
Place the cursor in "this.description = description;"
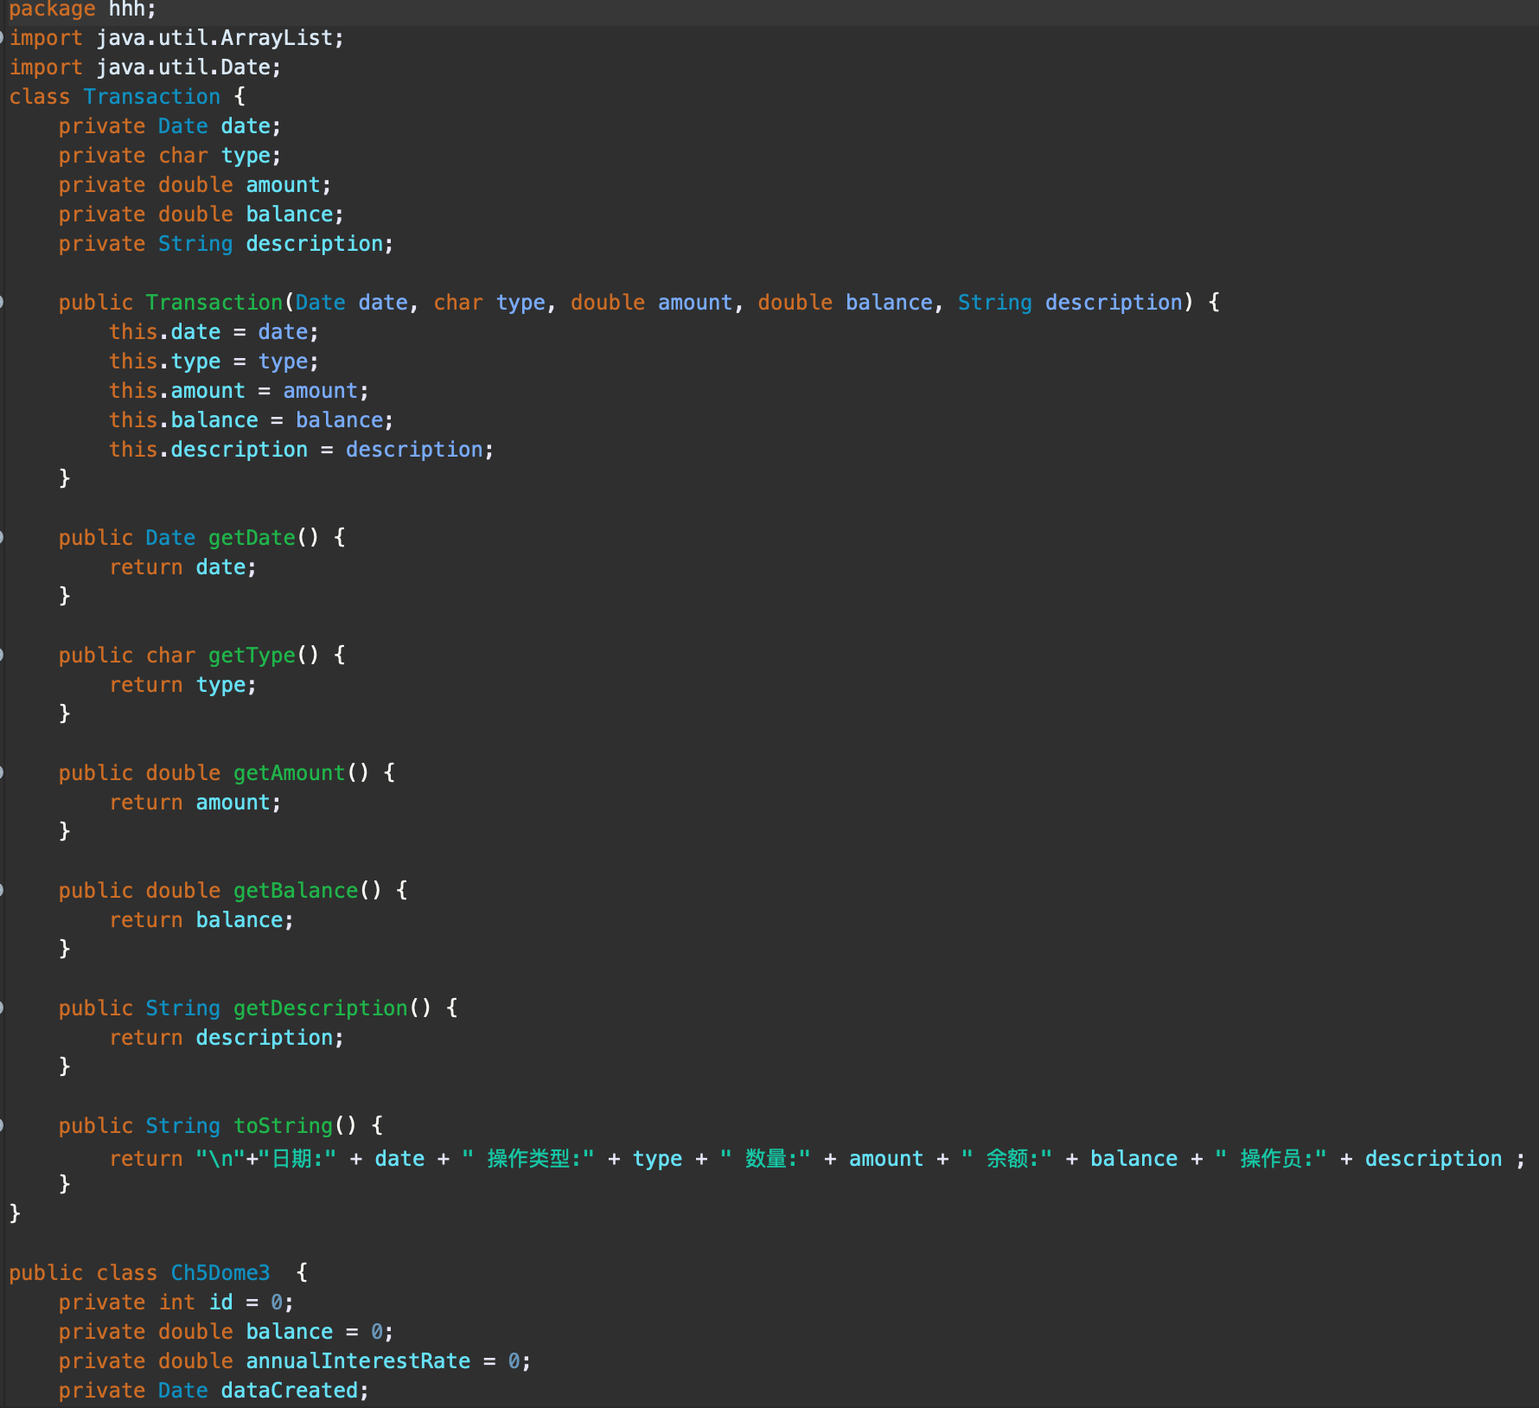click(x=301, y=450)
